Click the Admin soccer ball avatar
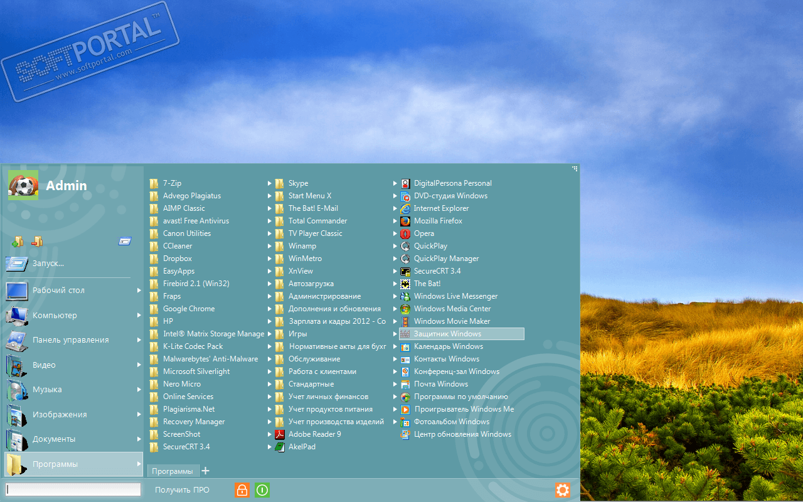803x502 pixels. tap(23, 185)
